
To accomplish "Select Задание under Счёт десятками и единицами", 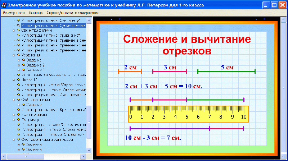I will tap(34, 144).
